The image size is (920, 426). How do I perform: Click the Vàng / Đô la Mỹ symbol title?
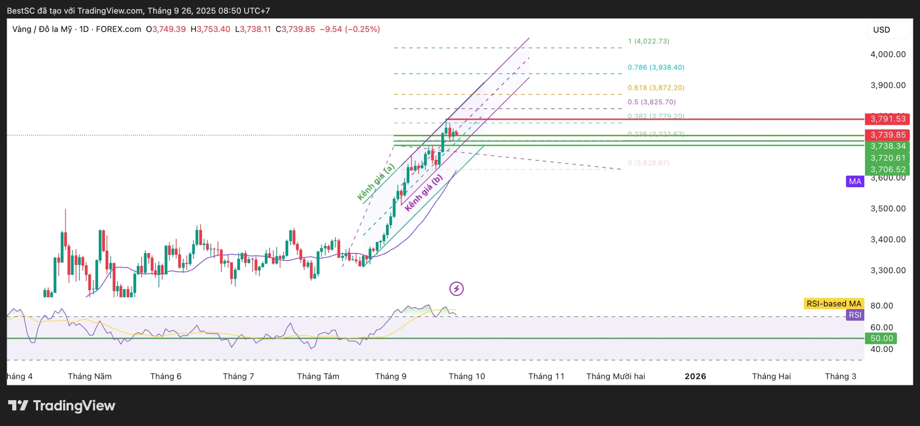pyautogui.click(x=42, y=29)
